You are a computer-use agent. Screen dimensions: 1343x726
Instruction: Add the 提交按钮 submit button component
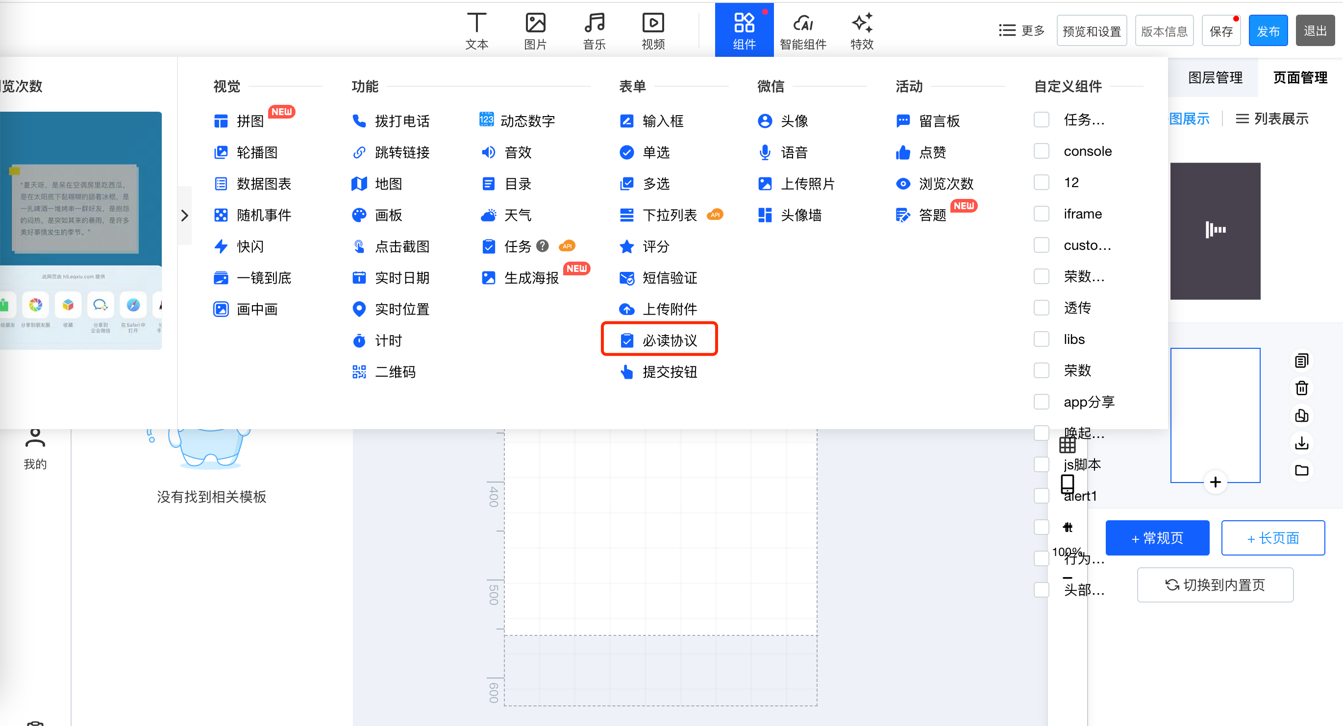click(659, 372)
